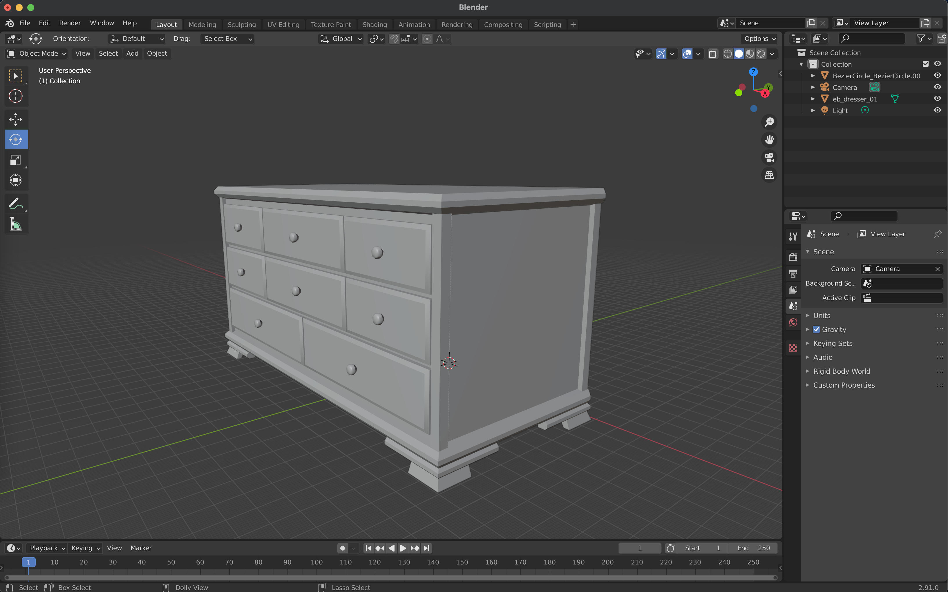
Task: Open the Object Mode dropdown
Action: 37,53
